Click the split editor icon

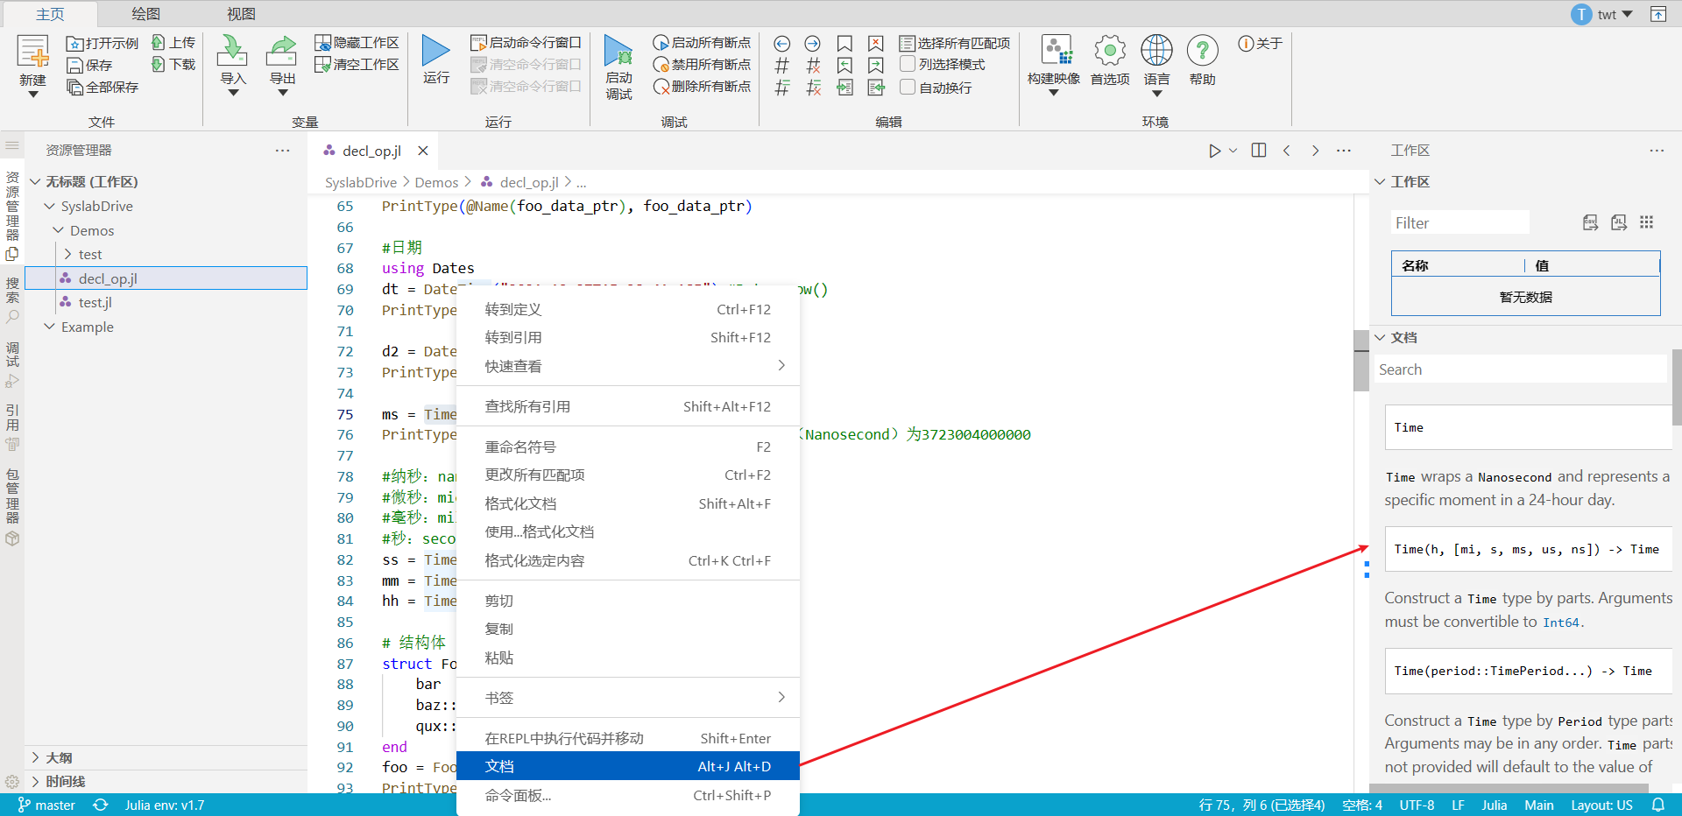[x=1259, y=151]
